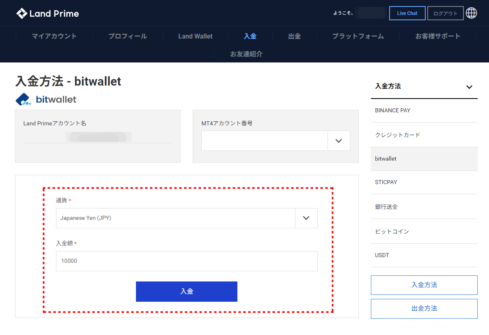Select クレジットカード deposit method

[424, 135]
